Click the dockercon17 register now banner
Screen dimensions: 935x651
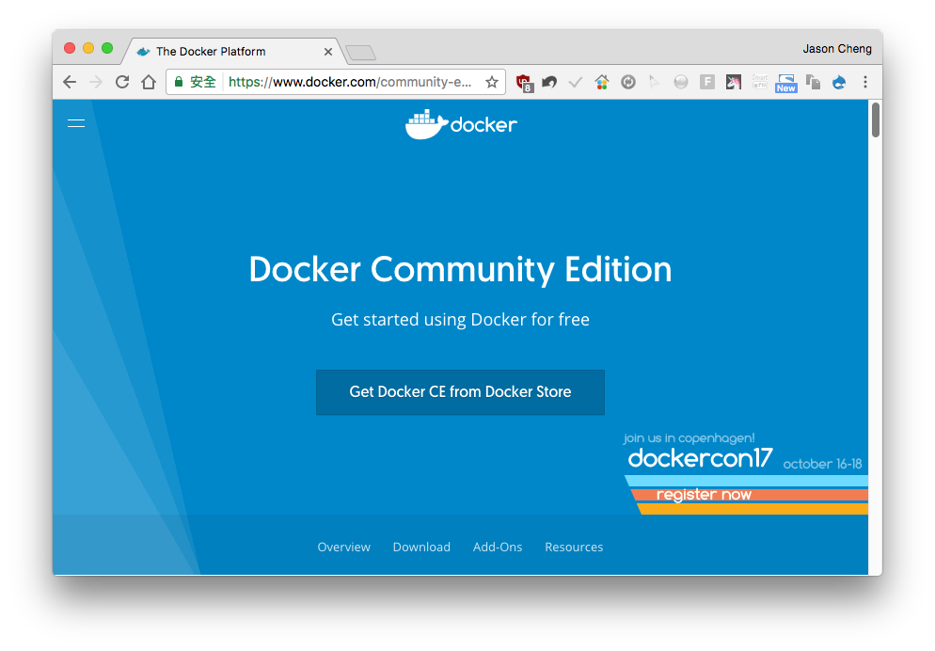(x=745, y=473)
